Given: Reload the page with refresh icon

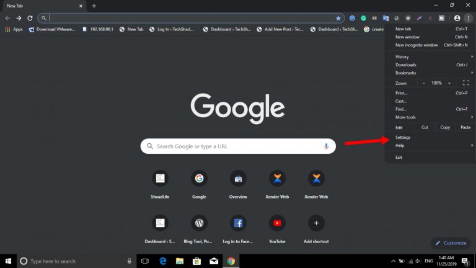Looking at the screenshot, I should pos(30,18).
